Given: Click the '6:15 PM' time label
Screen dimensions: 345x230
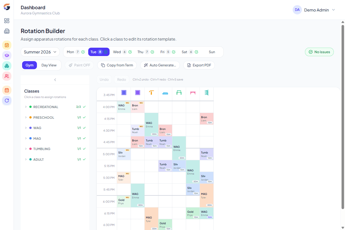Looking at the screenshot, I should (x=109, y=213).
